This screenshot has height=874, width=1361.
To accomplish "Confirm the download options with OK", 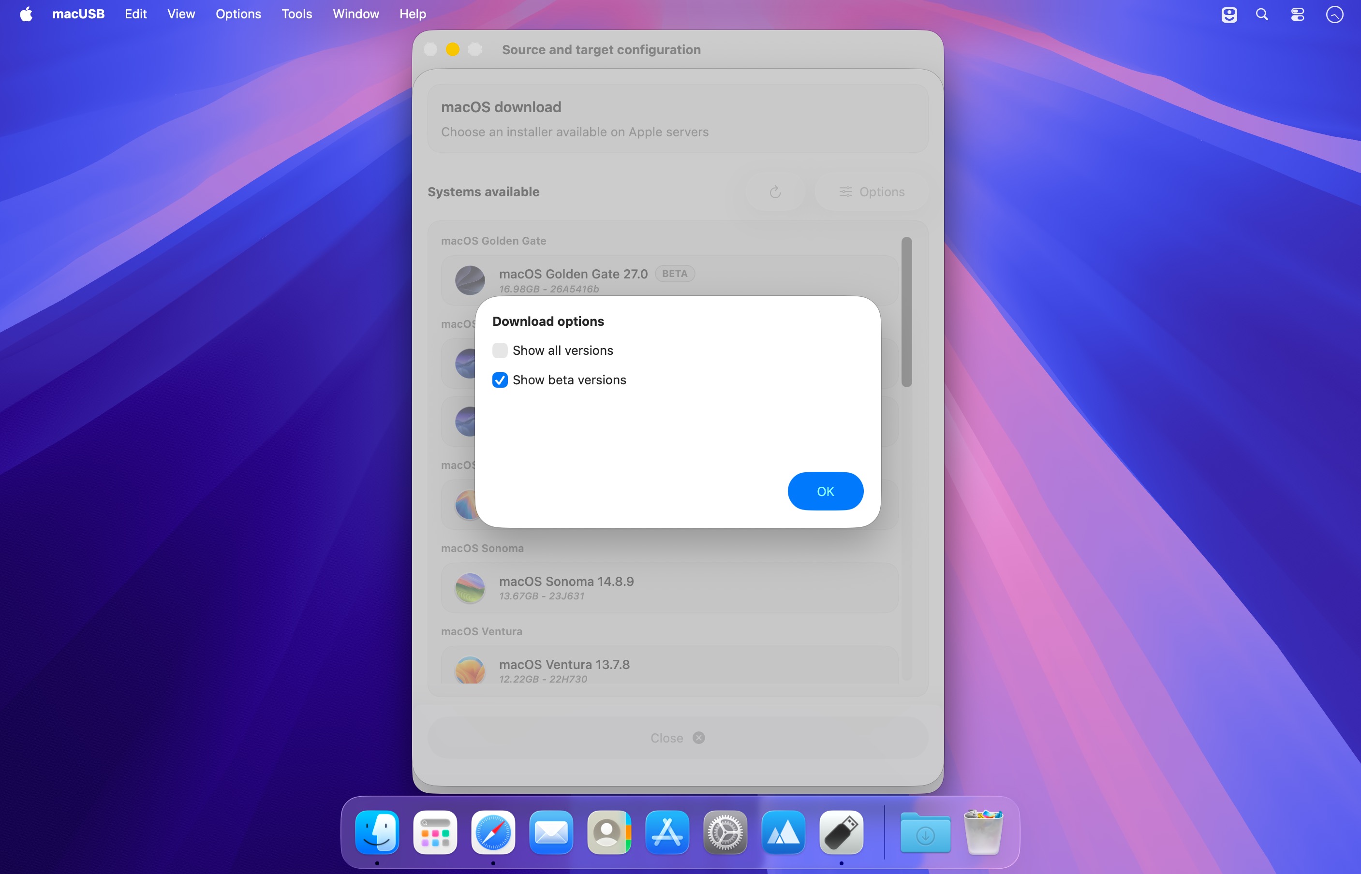I will 825,491.
